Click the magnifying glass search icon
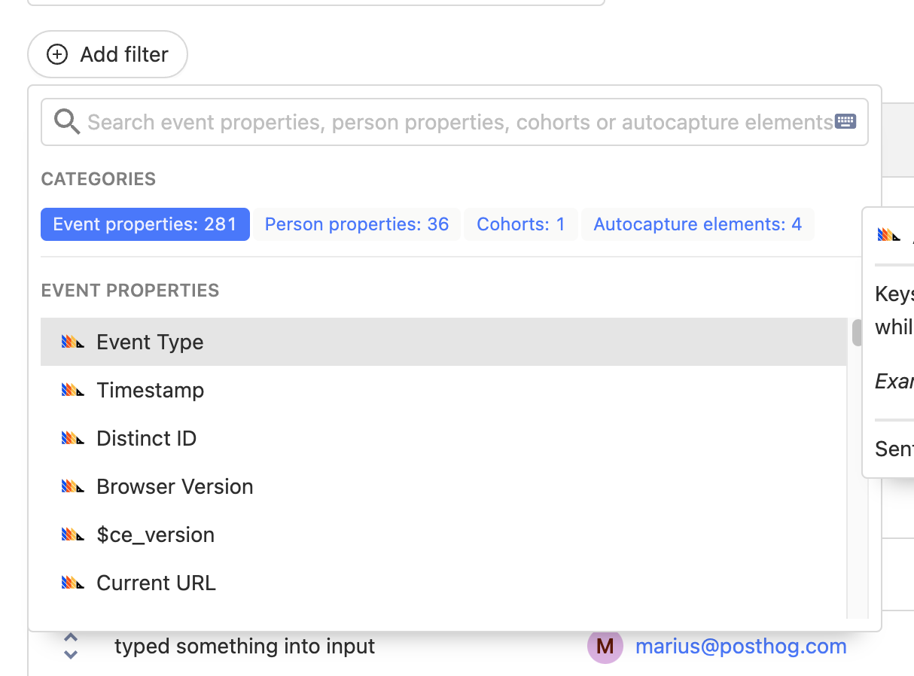The height and width of the screenshot is (676, 914). [x=67, y=122]
